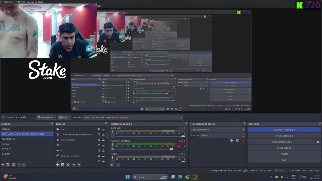
Task: Hide Dispositivo de captura de video 3
Action: [99, 134]
